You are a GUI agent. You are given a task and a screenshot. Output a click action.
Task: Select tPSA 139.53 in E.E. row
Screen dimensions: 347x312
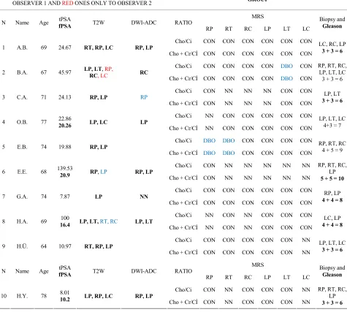(65, 168)
